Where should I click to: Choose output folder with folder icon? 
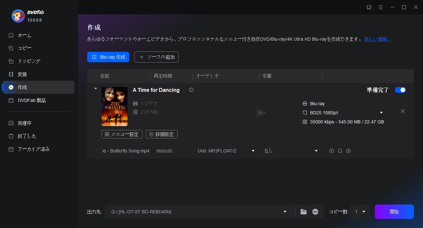pos(304,212)
